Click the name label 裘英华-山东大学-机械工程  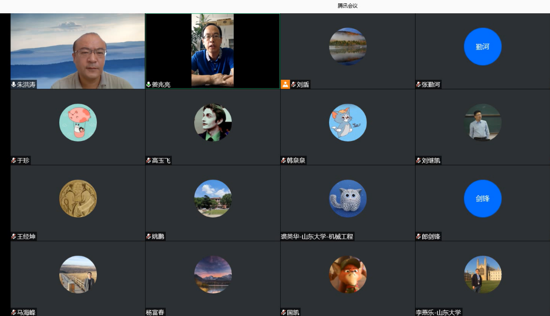pos(317,237)
